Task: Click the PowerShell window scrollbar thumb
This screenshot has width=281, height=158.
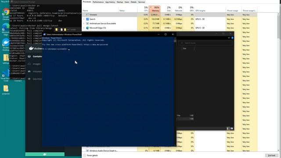Action: 175,41
